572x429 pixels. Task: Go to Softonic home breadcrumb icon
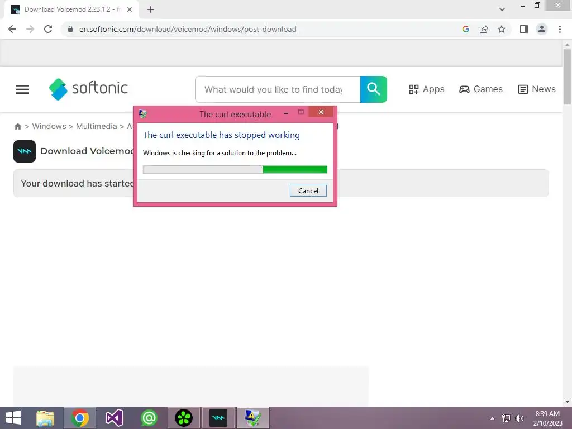[x=17, y=127]
